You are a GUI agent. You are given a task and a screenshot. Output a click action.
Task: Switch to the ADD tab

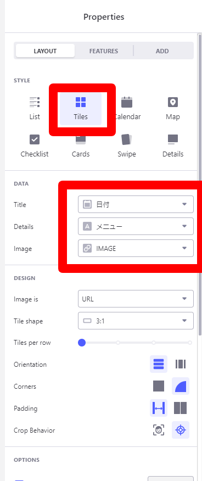click(162, 51)
